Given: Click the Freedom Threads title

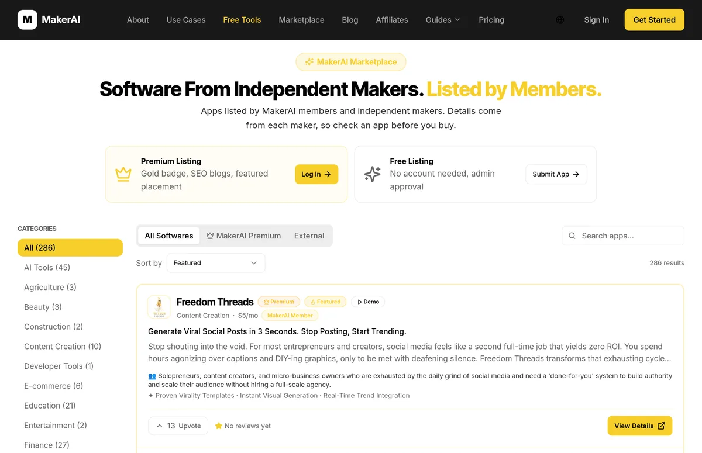Looking at the screenshot, I should tap(215, 302).
